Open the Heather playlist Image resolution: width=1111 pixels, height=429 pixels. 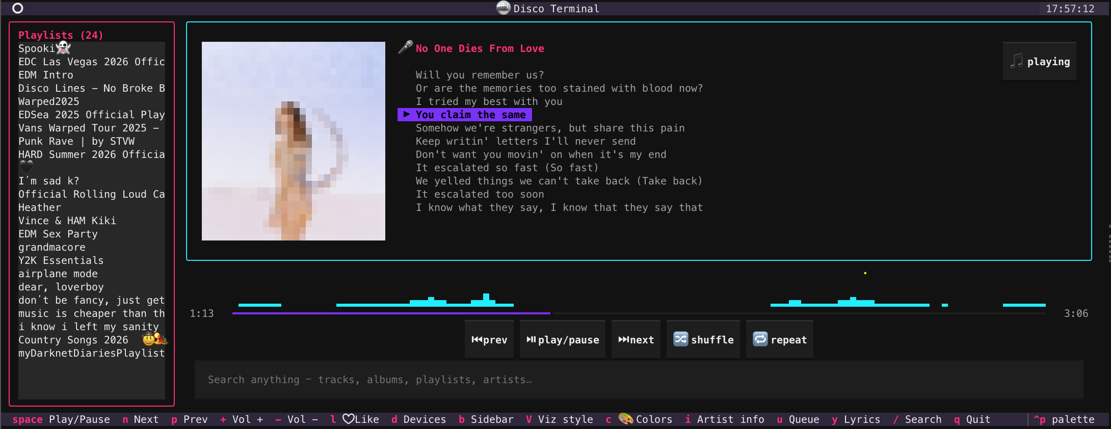pos(92,207)
